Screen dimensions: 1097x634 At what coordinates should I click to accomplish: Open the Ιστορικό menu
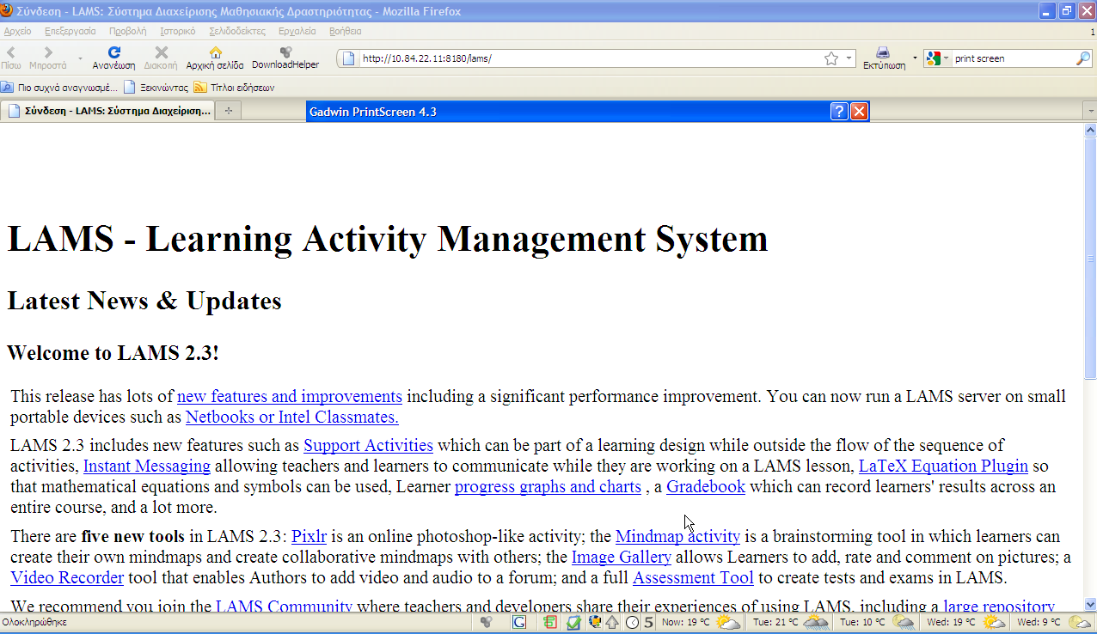pyautogui.click(x=178, y=31)
